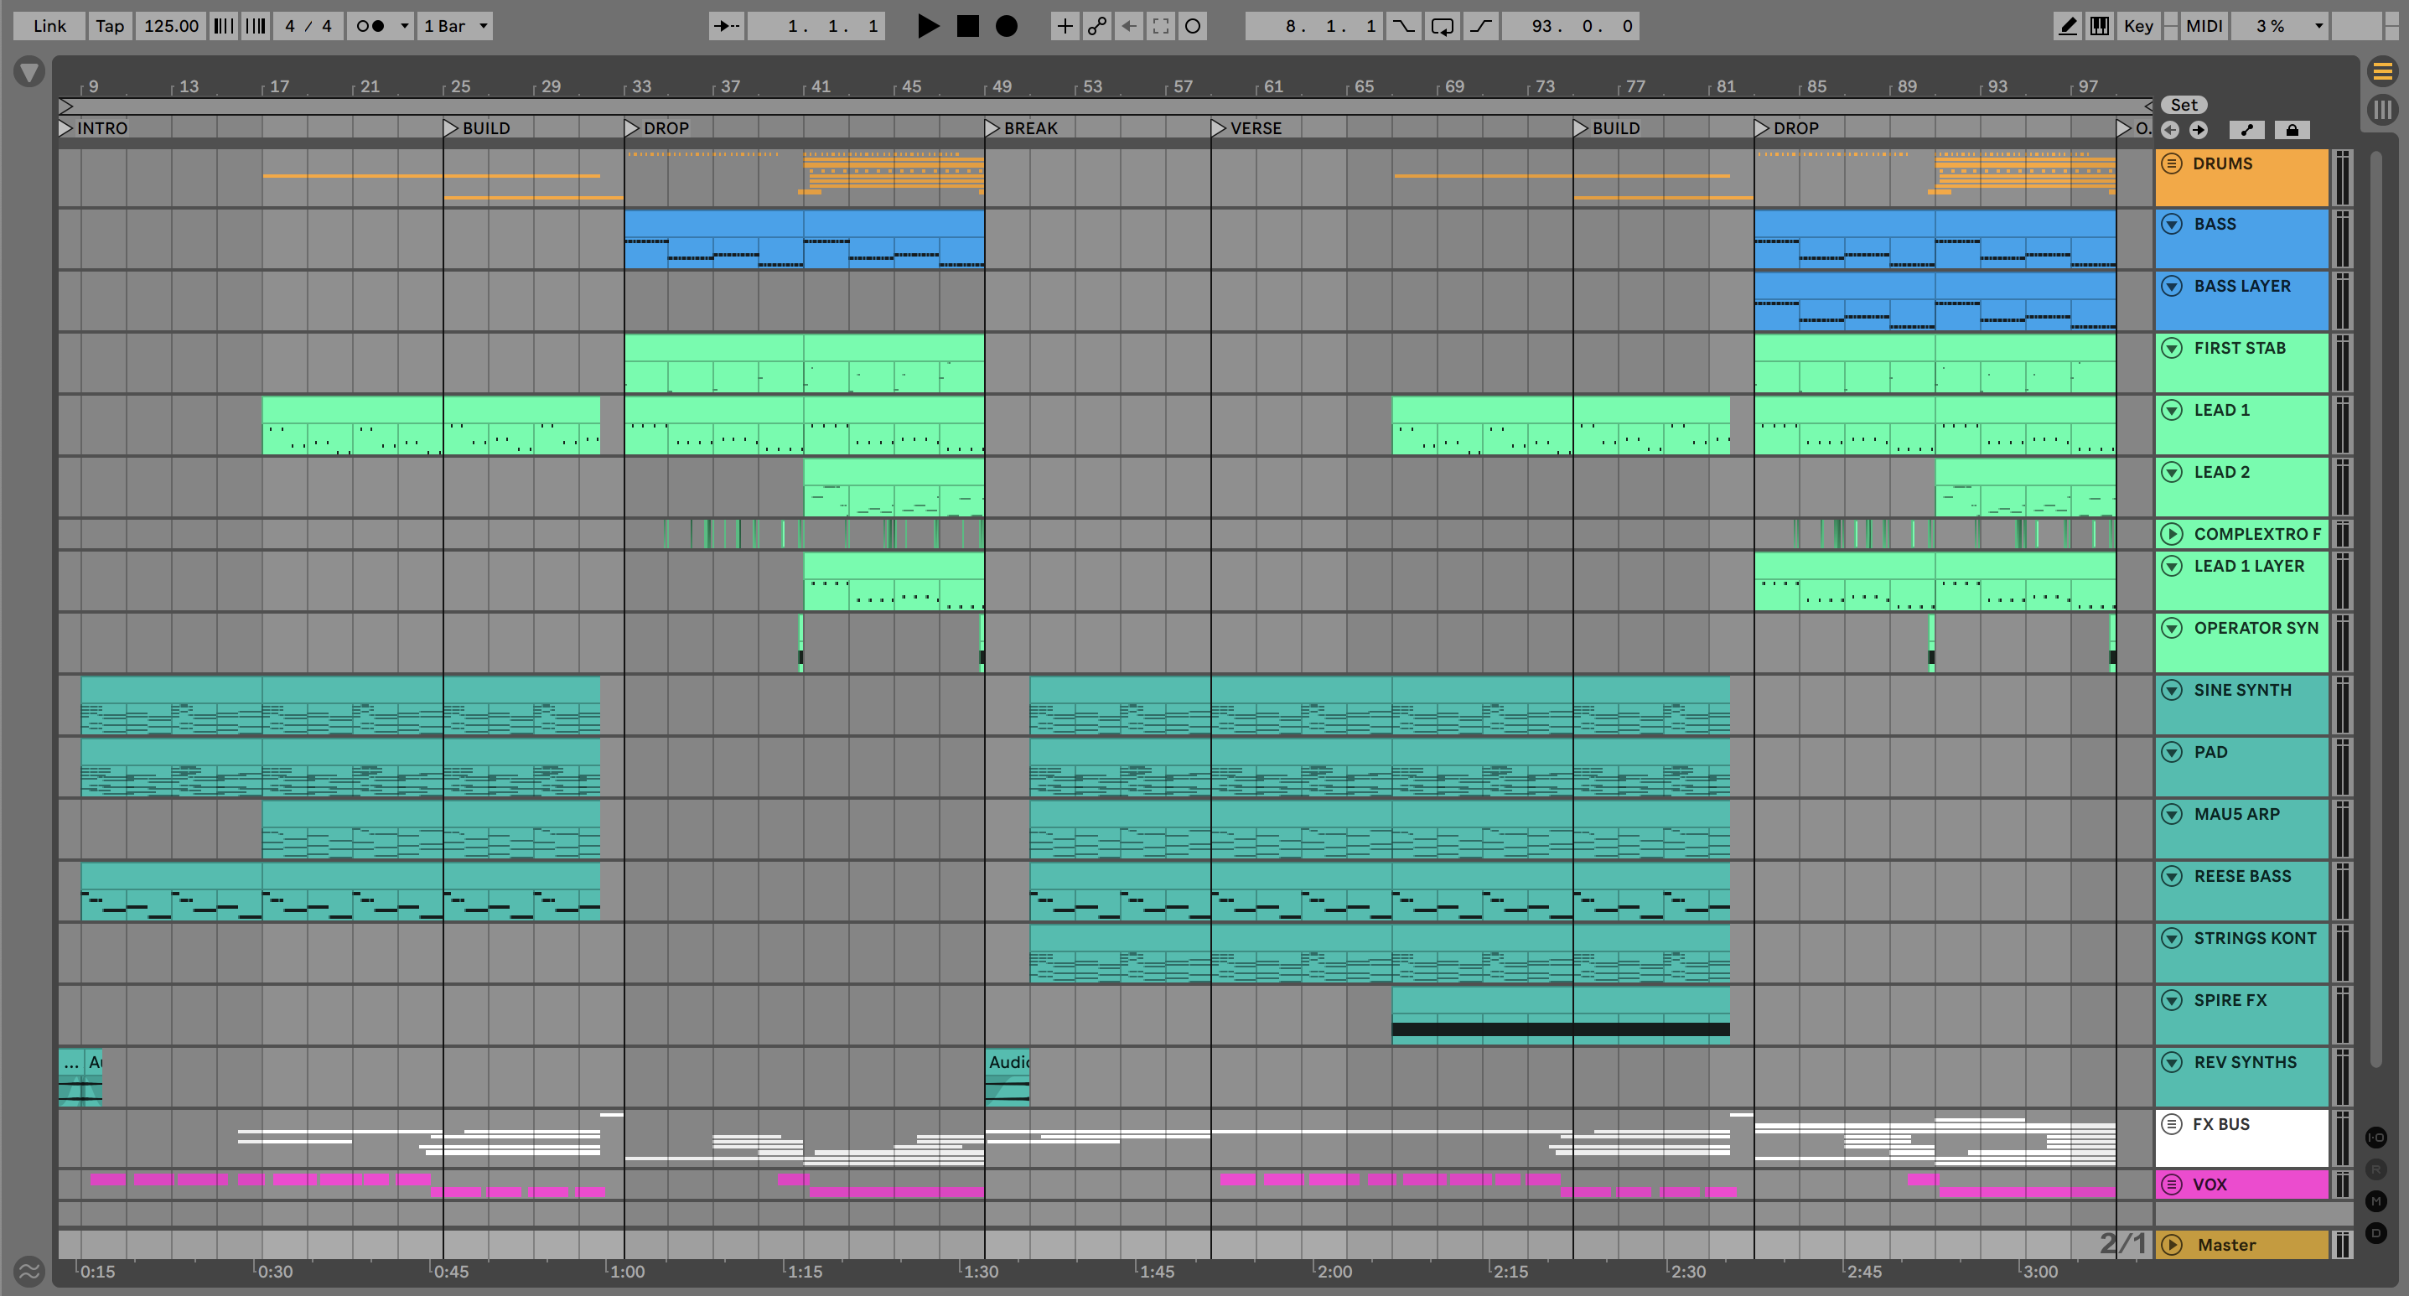Unfold the REESE BASS track
Screen dimensions: 2409x1296
click(x=2172, y=876)
